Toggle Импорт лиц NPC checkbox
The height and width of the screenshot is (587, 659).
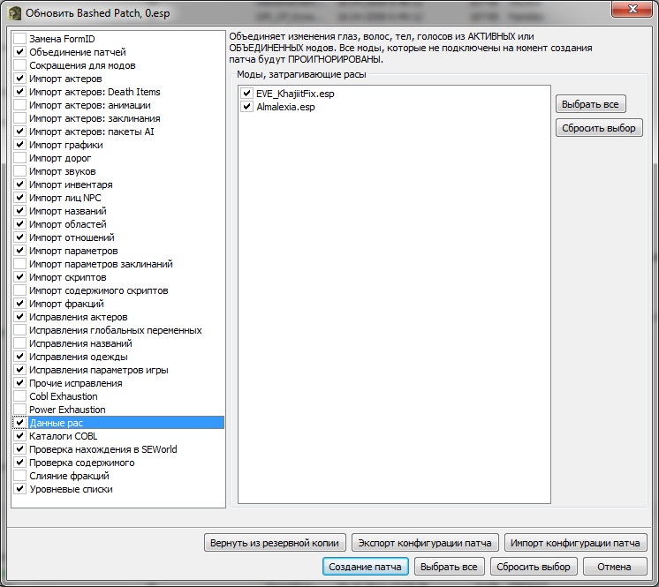click(19, 198)
